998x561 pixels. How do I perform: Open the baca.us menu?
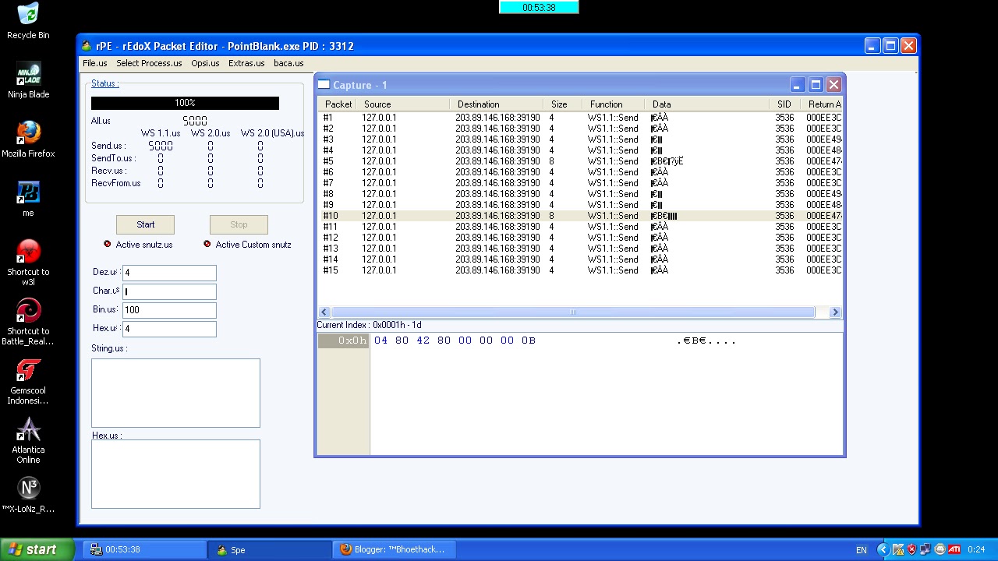[x=288, y=63]
